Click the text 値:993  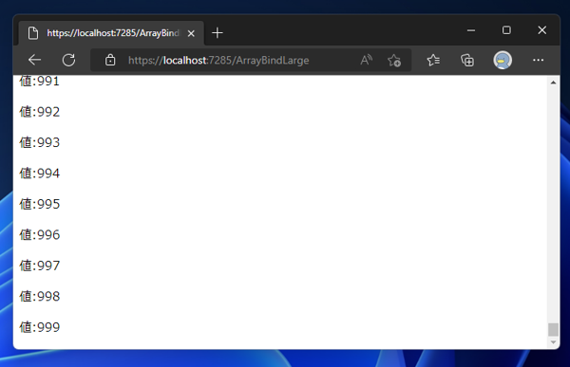click(x=40, y=142)
